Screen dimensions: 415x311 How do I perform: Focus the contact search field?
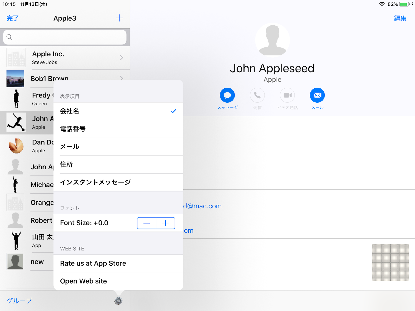pos(65,37)
